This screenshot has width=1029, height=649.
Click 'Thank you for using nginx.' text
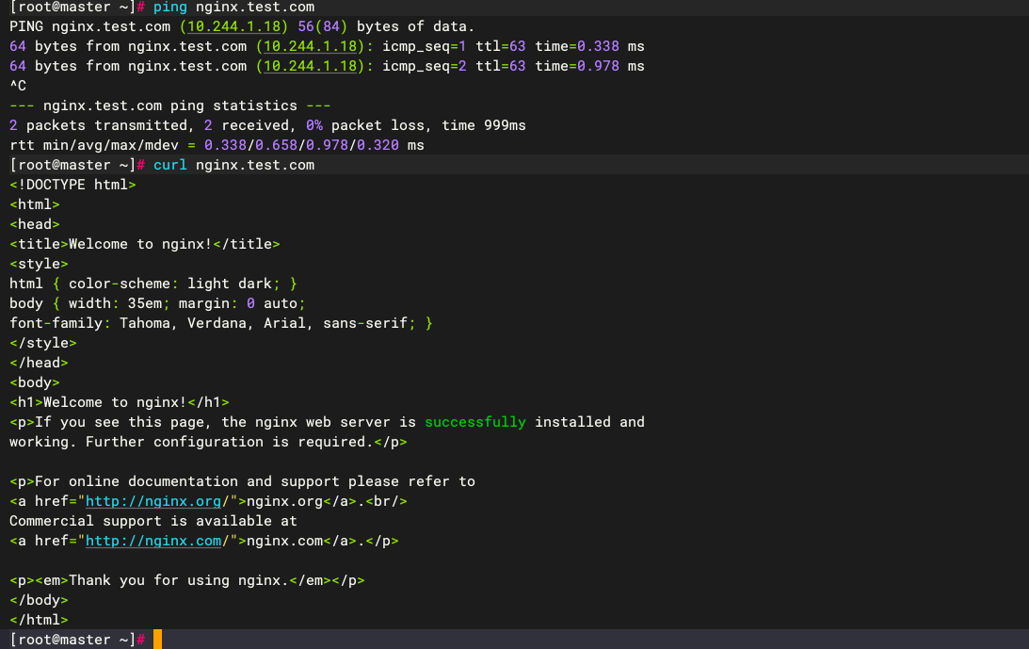click(179, 580)
